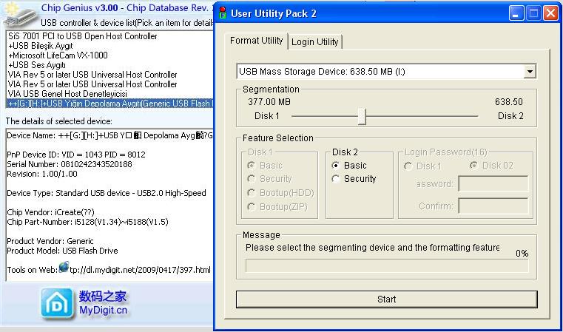The width and height of the screenshot is (563, 332).
Task: Click the Segmentation slider thumb
Action: click(x=362, y=116)
